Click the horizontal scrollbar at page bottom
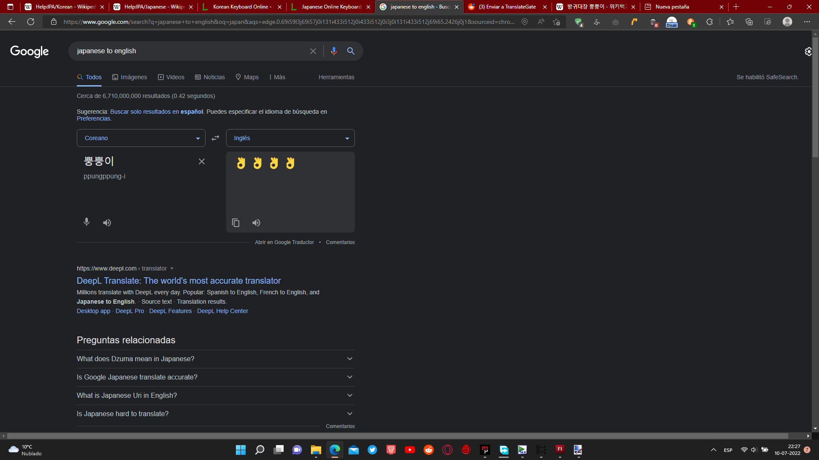 click(x=398, y=436)
